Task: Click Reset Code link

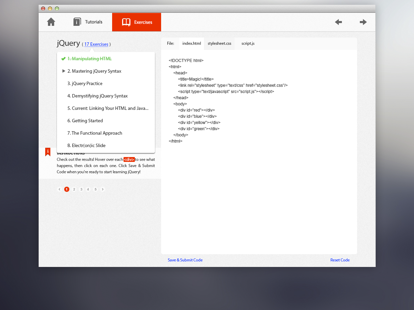Action: [x=340, y=260]
